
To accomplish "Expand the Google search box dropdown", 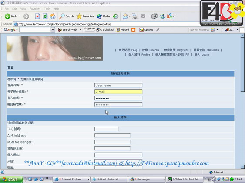I will [x=53, y=29].
